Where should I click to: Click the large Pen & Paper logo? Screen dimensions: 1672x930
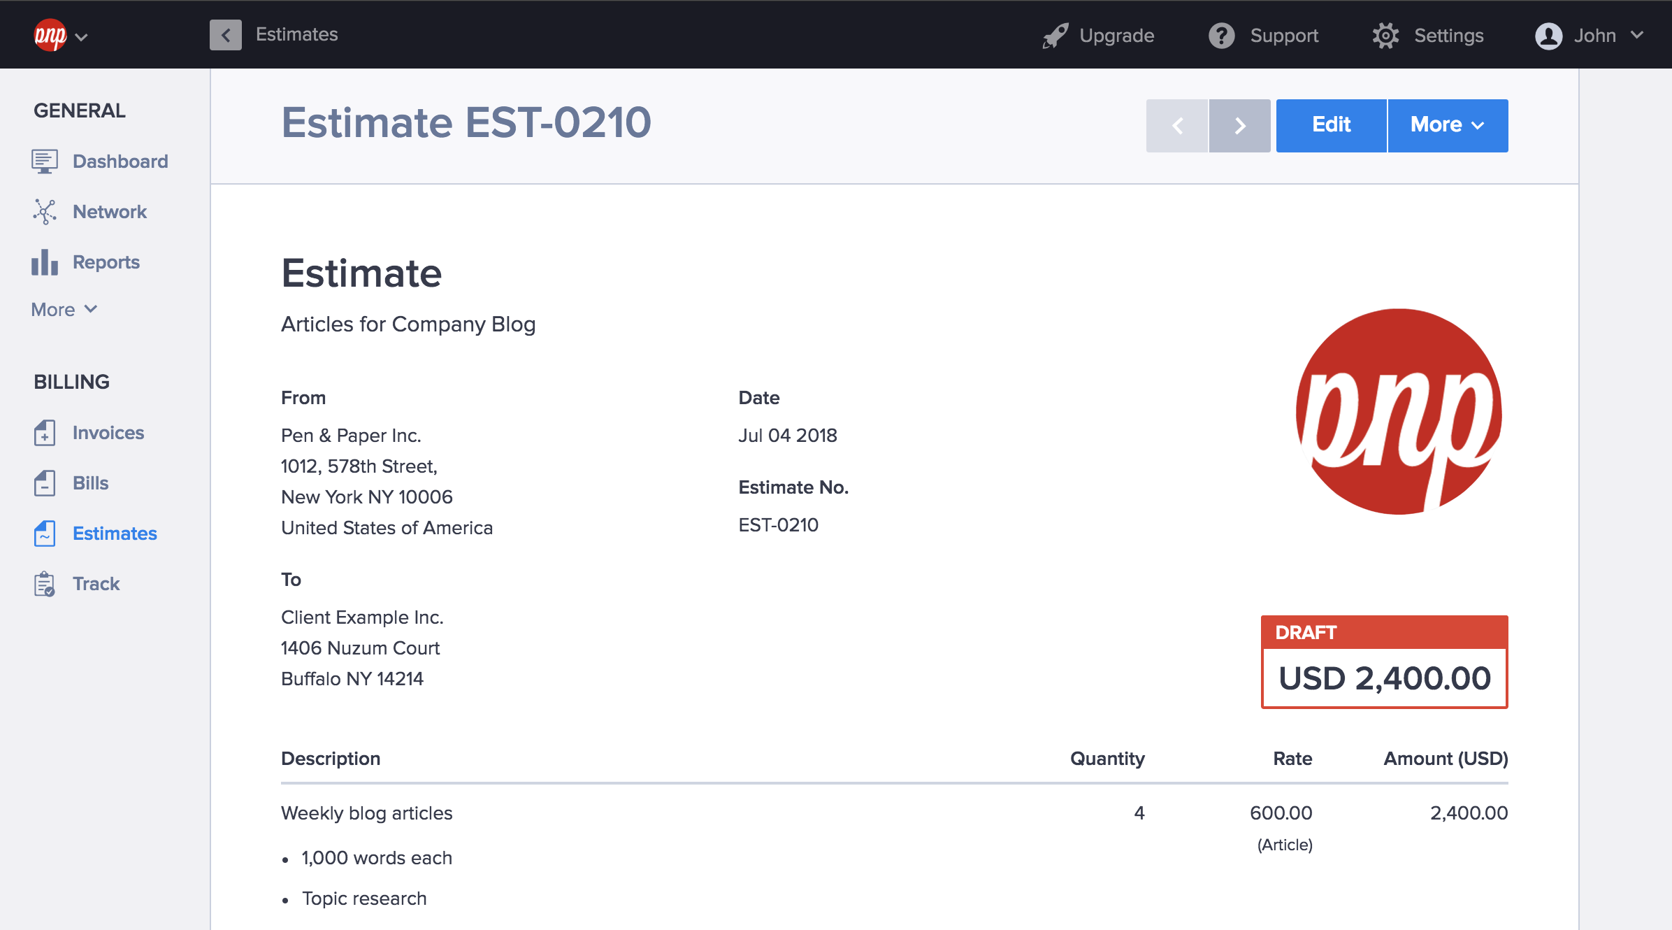pos(1398,412)
